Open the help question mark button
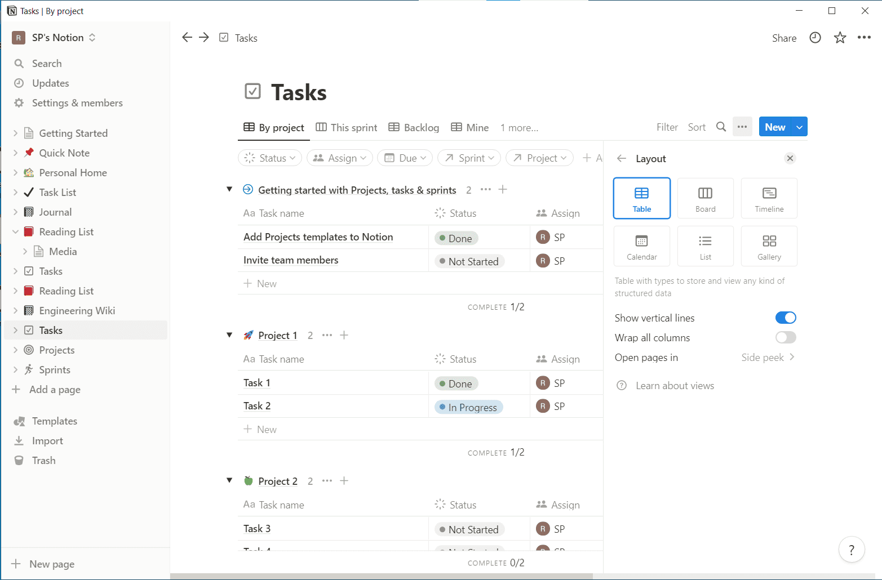This screenshot has height=580, width=882. pos(852,550)
